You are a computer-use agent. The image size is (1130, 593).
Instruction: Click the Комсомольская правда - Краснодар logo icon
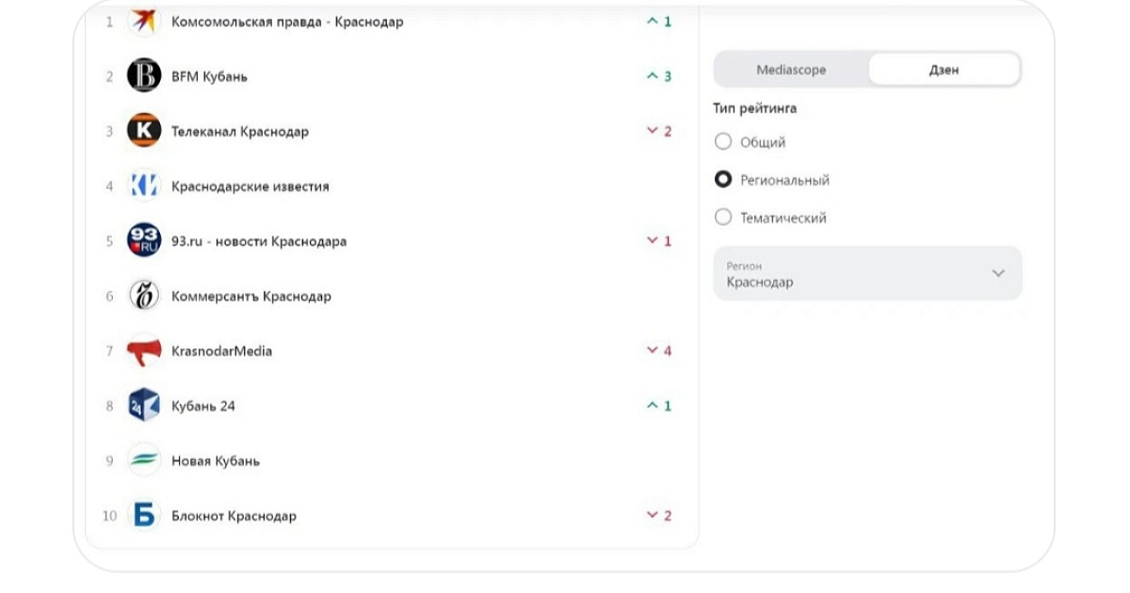tap(144, 21)
